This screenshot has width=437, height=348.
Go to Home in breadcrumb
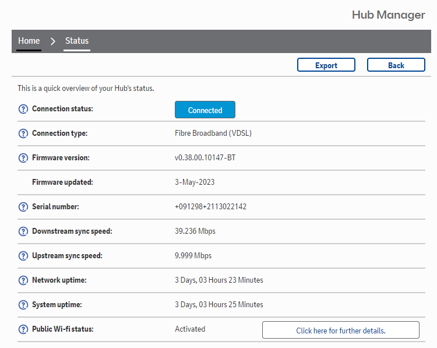29,41
